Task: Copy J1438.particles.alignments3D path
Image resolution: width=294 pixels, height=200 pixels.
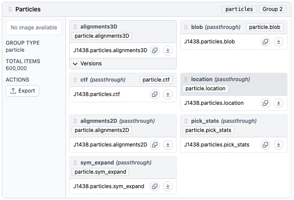Action: tap(155, 50)
